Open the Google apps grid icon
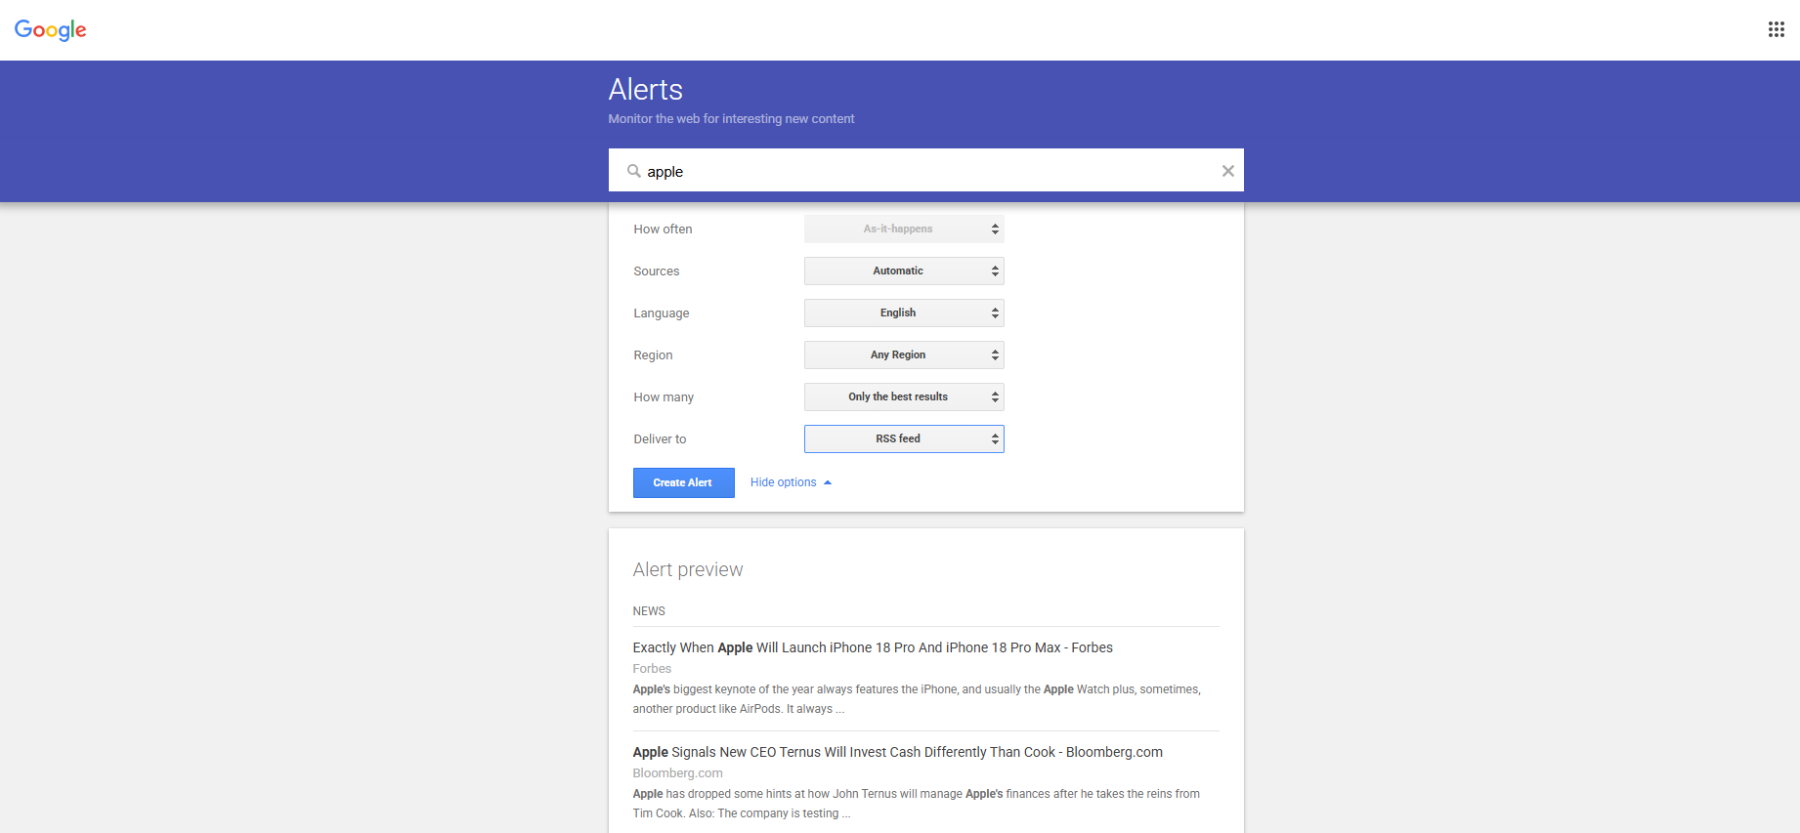 pos(1777,29)
